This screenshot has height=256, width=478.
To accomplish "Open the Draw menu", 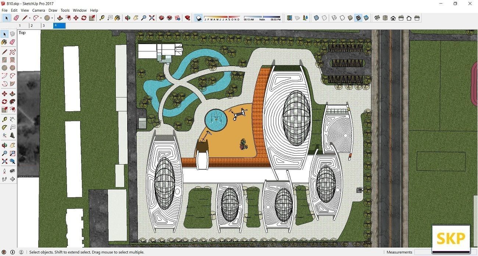I will pos(53,10).
